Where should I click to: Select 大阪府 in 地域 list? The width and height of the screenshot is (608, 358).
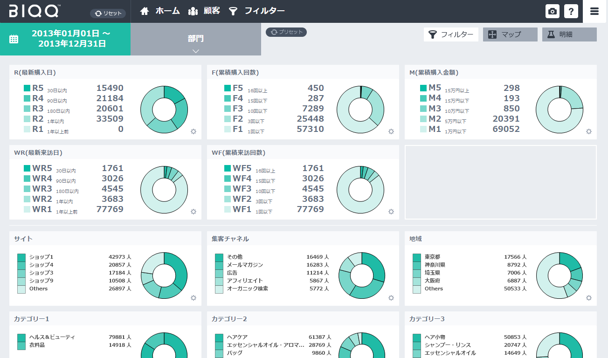click(x=432, y=281)
